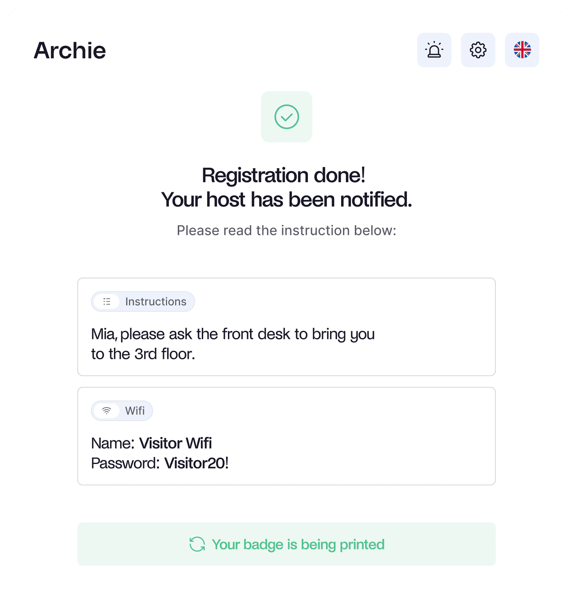Expand the Instructions card
The image size is (572, 589).
[287, 326]
